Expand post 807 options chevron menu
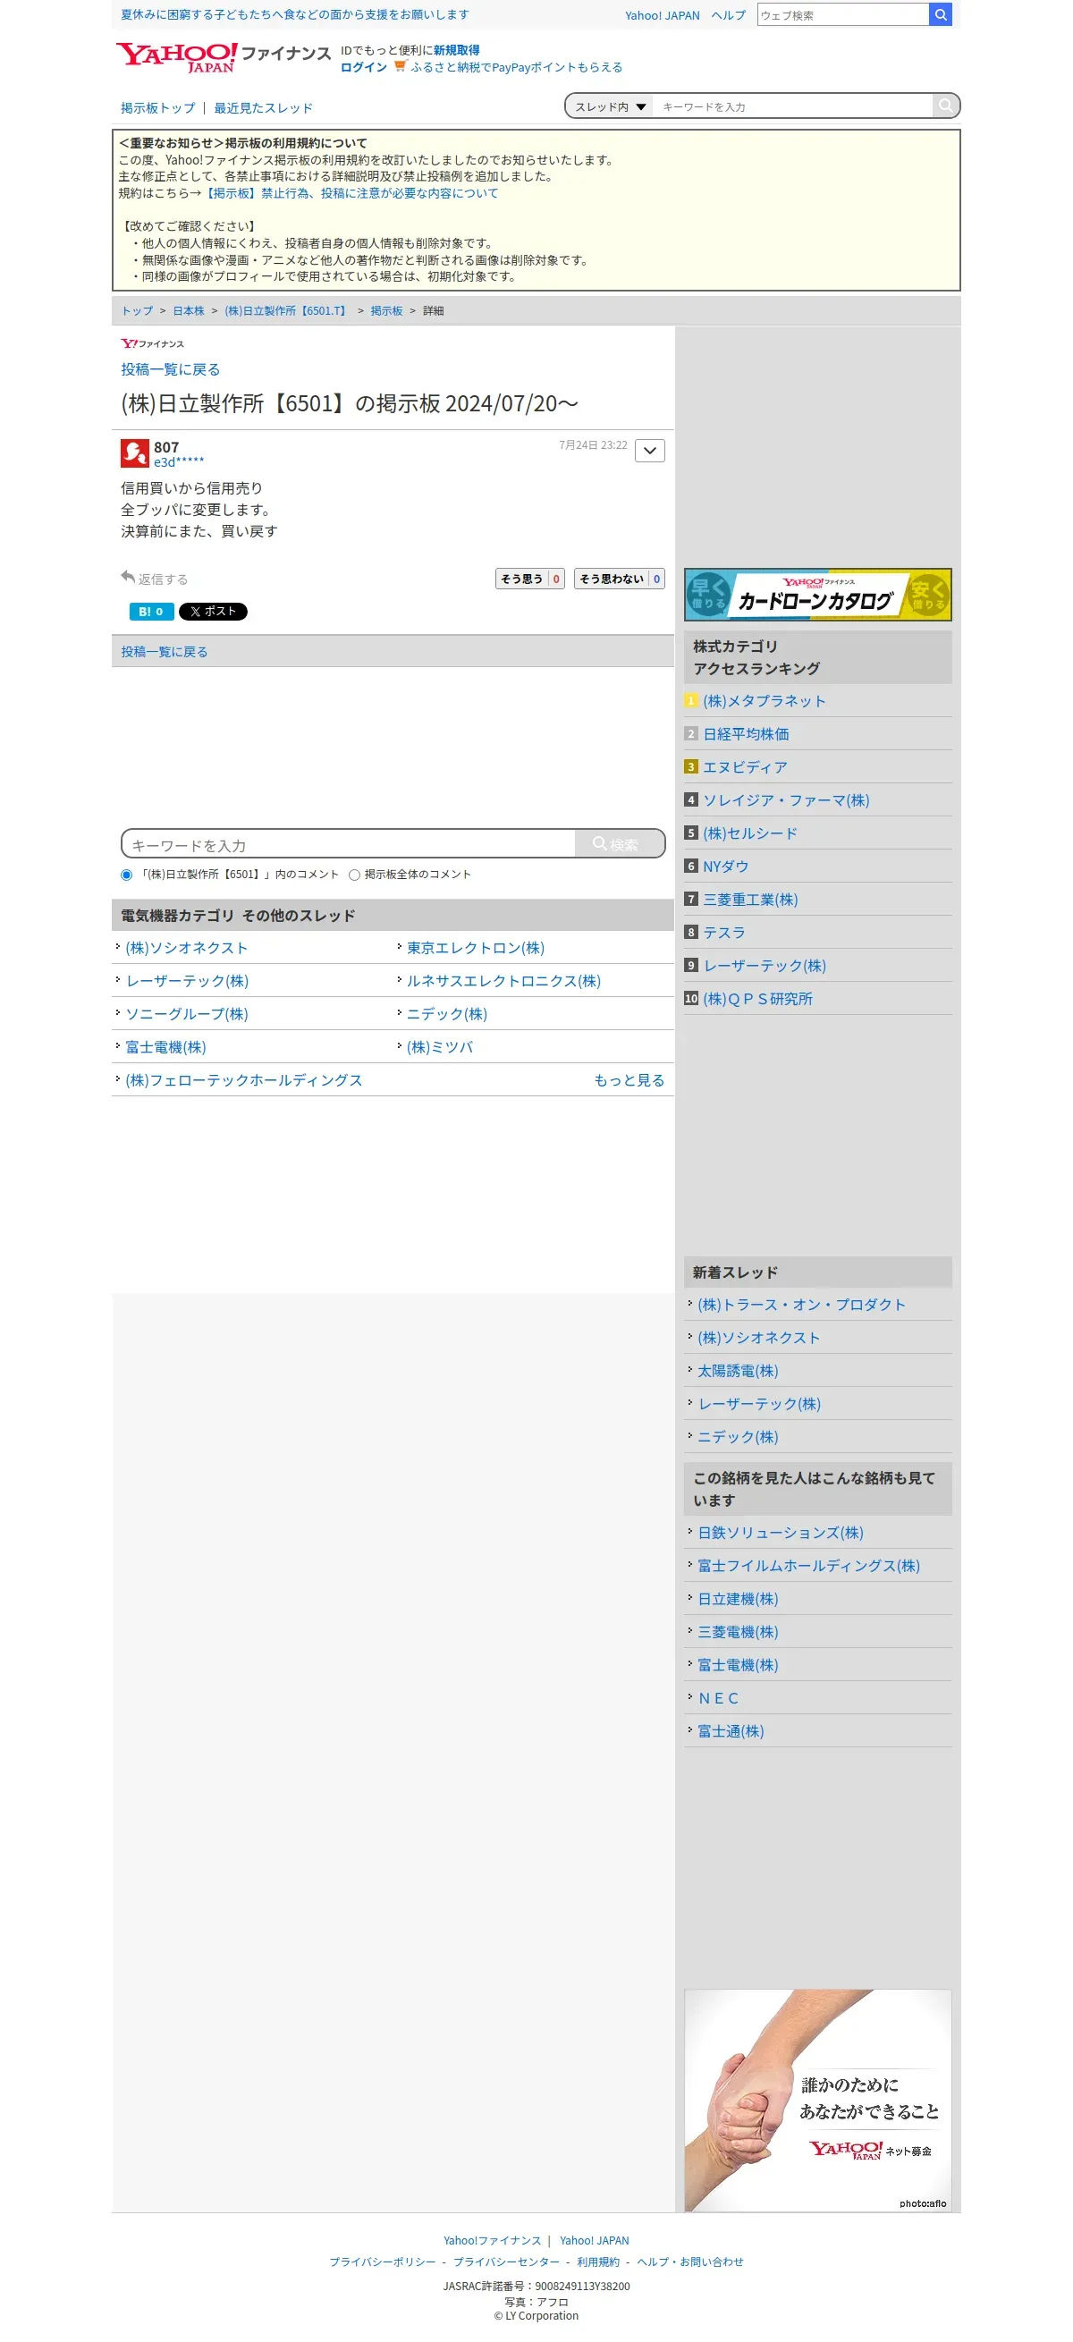The height and width of the screenshot is (2342, 1073). coord(649,450)
